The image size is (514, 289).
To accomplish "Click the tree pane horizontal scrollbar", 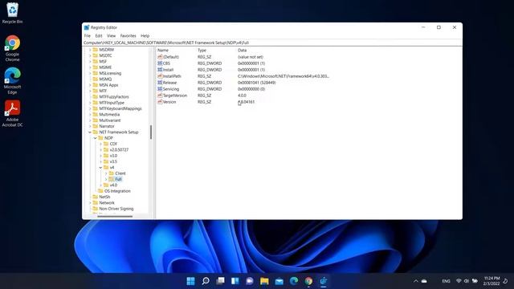I will (x=115, y=216).
